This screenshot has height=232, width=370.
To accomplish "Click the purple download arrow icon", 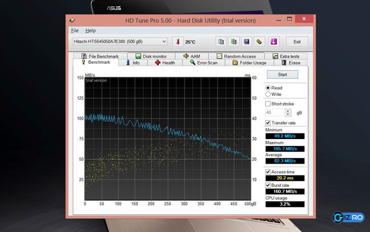I will 274,42.
